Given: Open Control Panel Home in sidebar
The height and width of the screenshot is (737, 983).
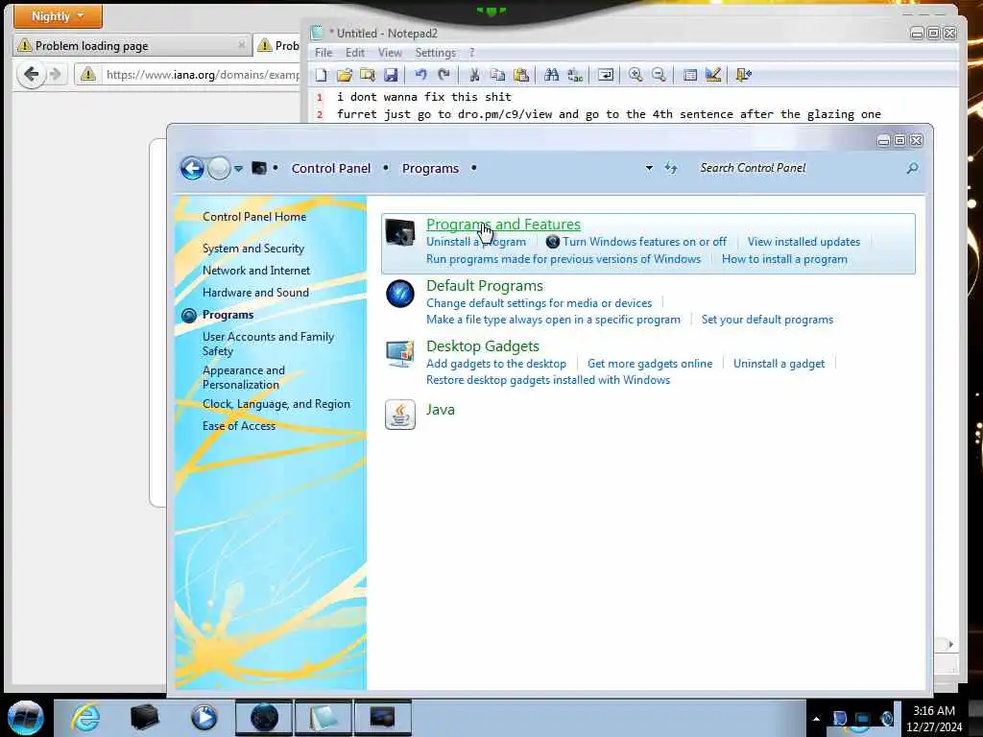Looking at the screenshot, I should point(254,217).
